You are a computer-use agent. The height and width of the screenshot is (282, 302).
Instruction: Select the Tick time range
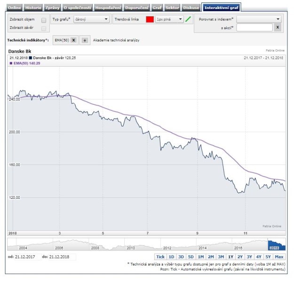(160, 257)
